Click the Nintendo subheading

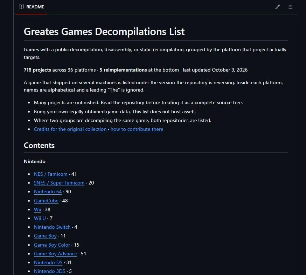pos(35,161)
